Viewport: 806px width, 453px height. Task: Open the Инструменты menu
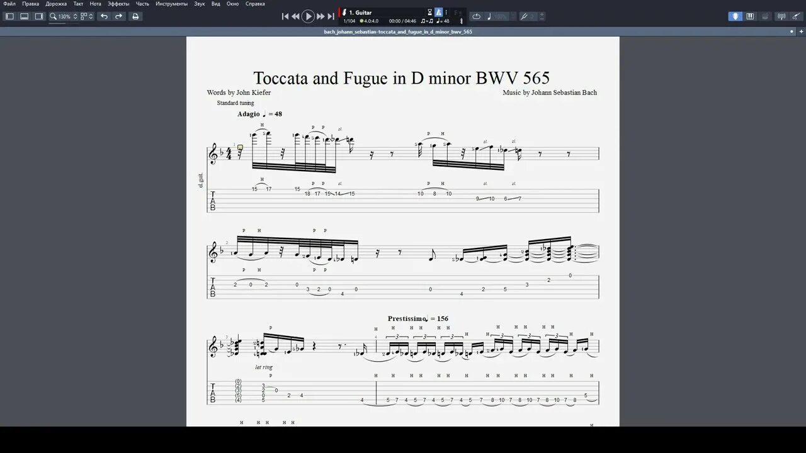pos(171,4)
